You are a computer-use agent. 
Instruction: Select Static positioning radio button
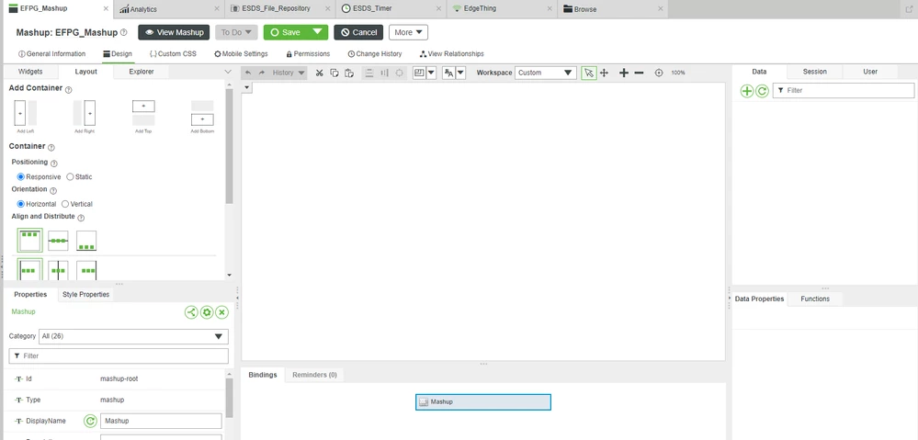tap(70, 176)
